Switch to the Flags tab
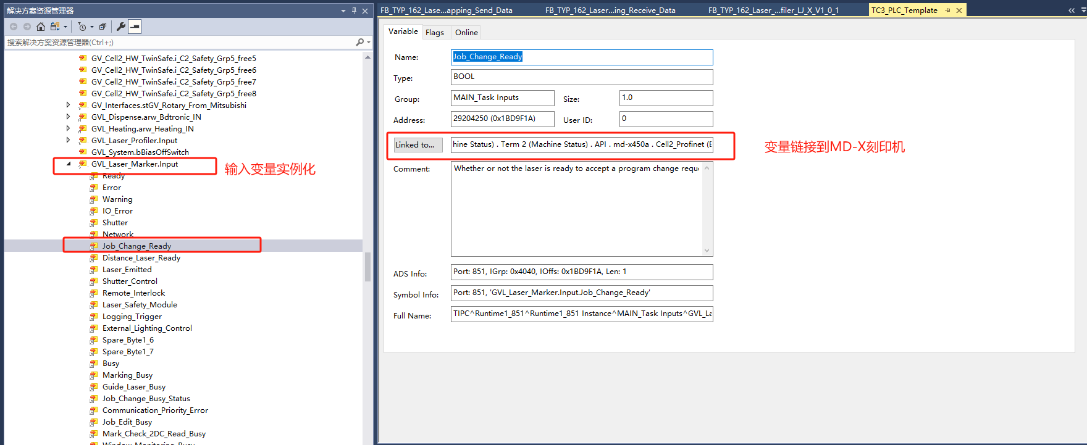Image resolution: width=1087 pixels, height=445 pixels. click(x=435, y=33)
